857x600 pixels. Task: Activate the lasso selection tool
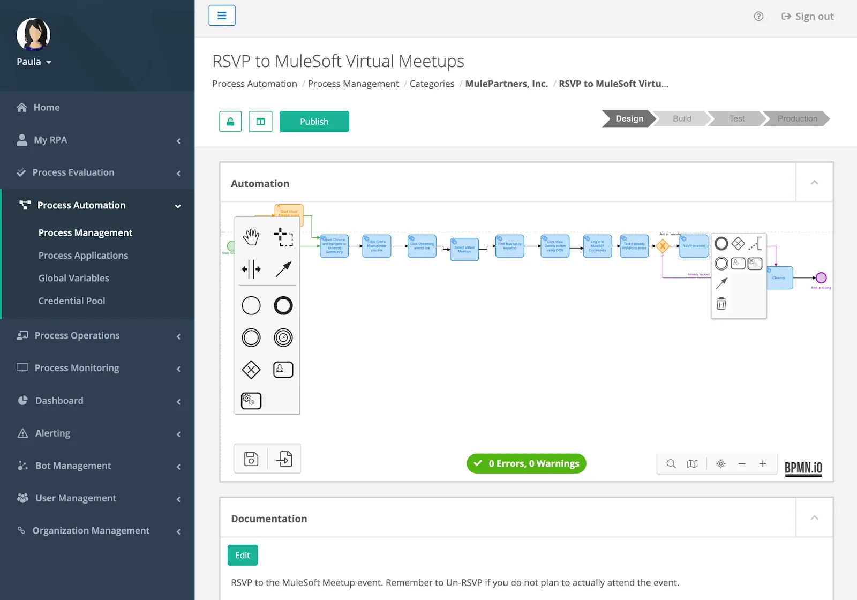(x=283, y=236)
